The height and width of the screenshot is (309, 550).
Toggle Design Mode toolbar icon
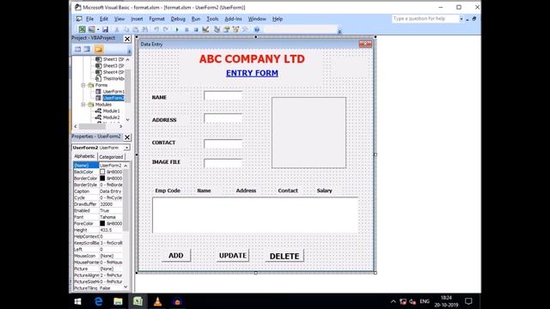(205, 29)
